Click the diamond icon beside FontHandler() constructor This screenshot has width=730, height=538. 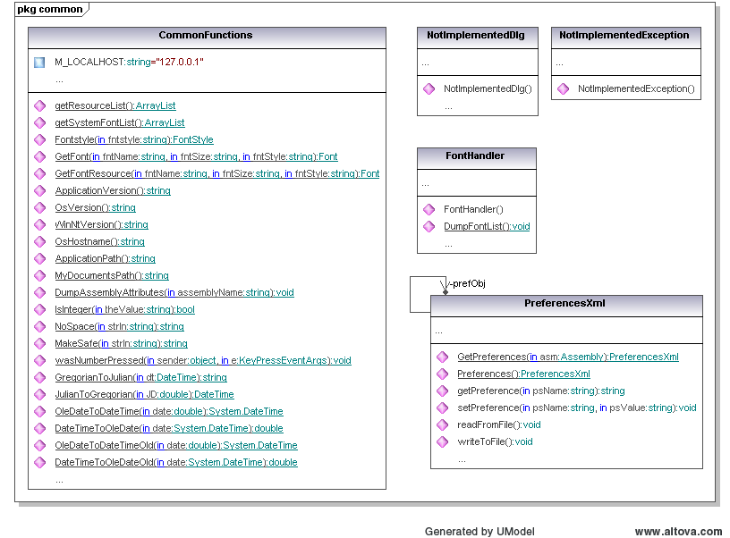429,210
